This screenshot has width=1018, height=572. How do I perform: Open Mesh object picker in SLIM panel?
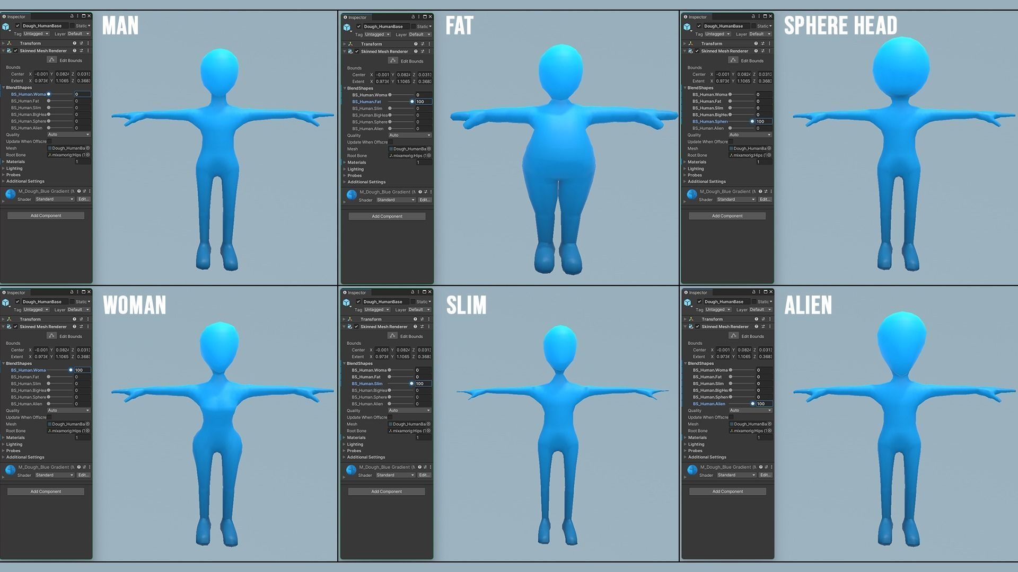tap(428, 424)
